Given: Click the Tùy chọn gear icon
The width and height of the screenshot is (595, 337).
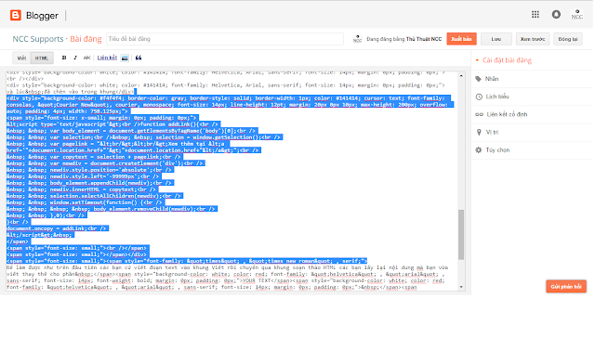Looking at the screenshot, I should (x=479, y=150).
